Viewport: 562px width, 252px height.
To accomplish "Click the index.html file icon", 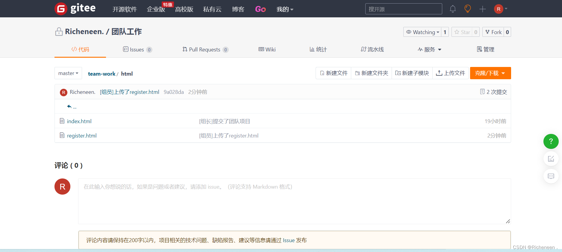I will (x=62, y=121).
